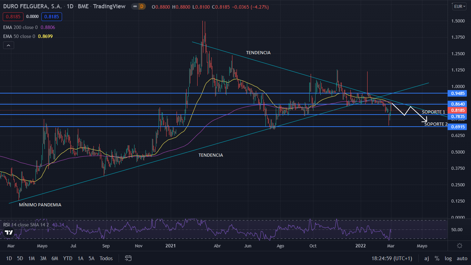Toggle percent scale mode
This screenshot has height=265, width=471.
click(x=437, y=258)
